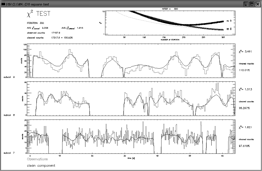The height and width of the screenshot is (171, 262).
Task: Click the 95.267% cleaned counts value
Action: coord(244,108)
